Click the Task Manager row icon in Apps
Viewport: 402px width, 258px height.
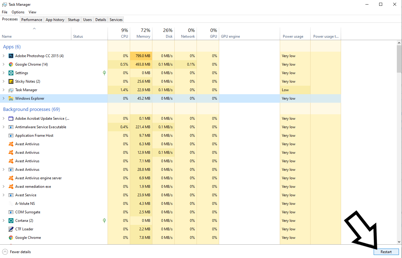[x=11, y=90]
